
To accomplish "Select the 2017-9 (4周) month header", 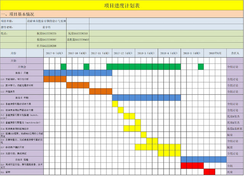I will [55, 53].
